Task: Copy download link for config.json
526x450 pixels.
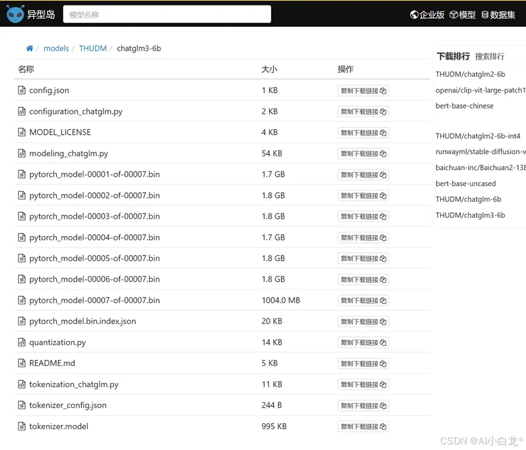Action: 363,91
